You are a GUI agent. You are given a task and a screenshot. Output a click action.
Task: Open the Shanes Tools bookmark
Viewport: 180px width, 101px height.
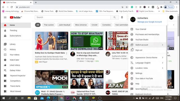[48, 11]
